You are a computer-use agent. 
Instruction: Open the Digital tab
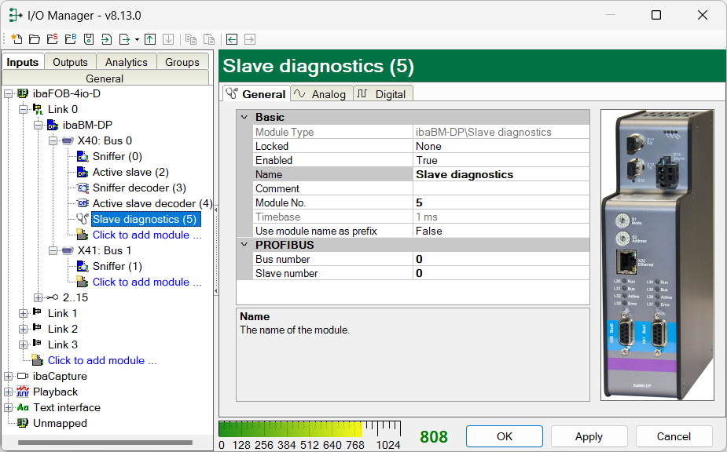point(383,94)
